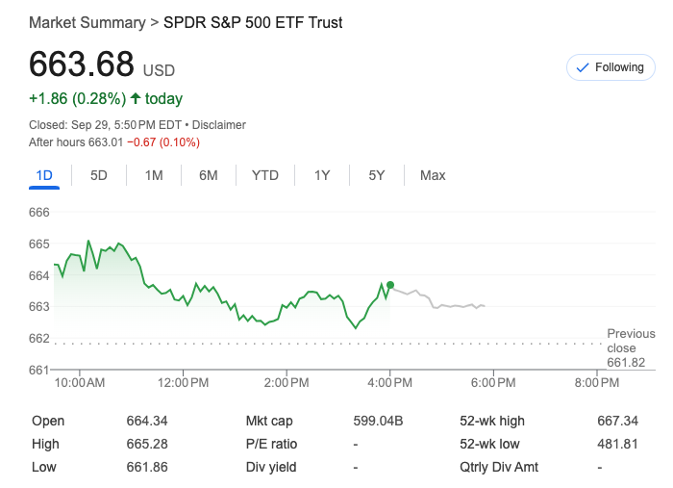Image resolution: width=673 pixels, height=488 pixels.
Task: Show the 1M chart range
Action: click(154, 175)
